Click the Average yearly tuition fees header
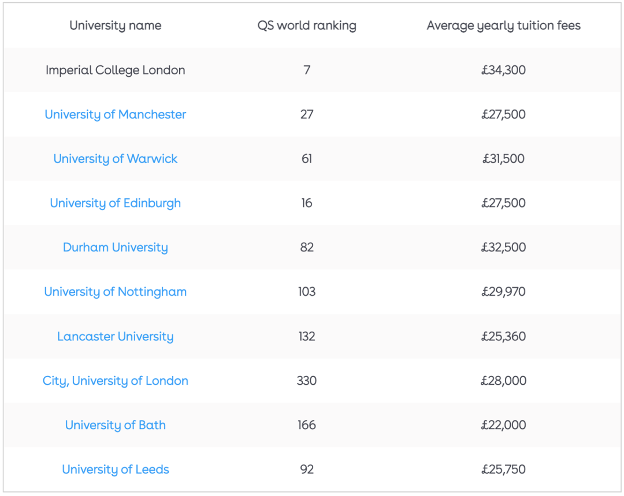 (503, 26)
